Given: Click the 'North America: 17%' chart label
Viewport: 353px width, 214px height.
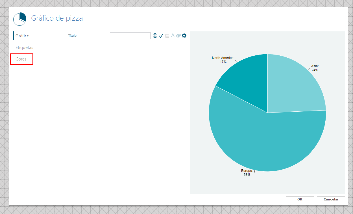Looking at the screenshot, I should (x=223, y=60).
